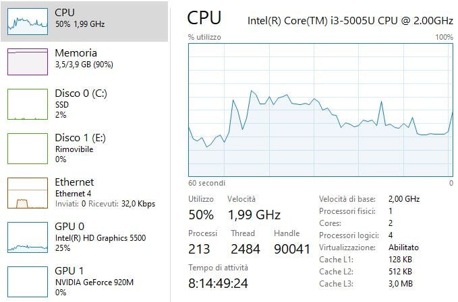Click the 50% Utilizzo value
Viewport: 458px width, 302px height.
(x=201, y=215)
